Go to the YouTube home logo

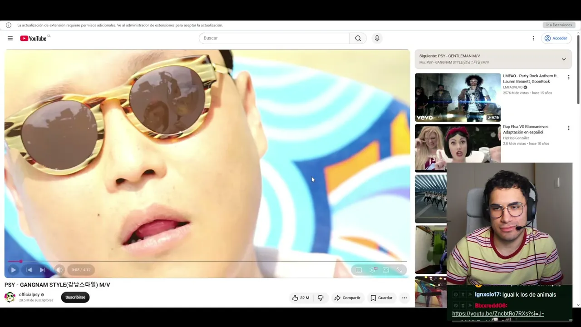(x=34, y=38)
